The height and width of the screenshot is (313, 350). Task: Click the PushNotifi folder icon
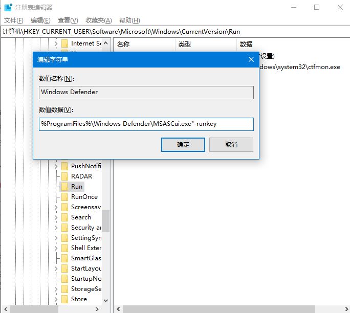tap(65, 166)
